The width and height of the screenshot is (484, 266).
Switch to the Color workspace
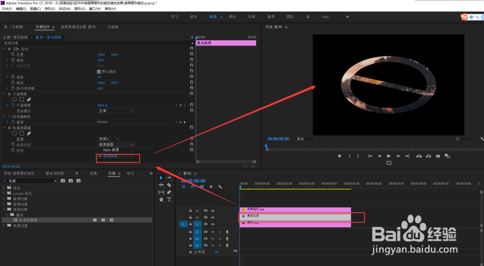(232, 16)
